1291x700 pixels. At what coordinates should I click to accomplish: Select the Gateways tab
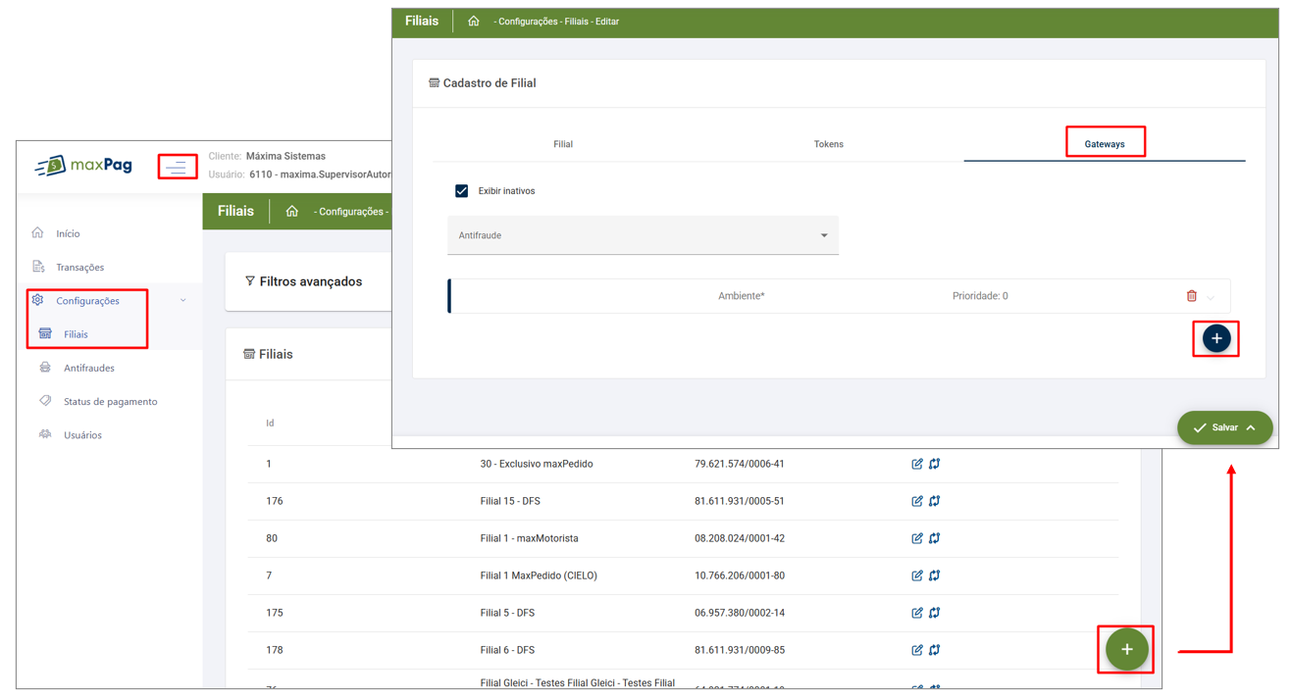point(1104,144)
